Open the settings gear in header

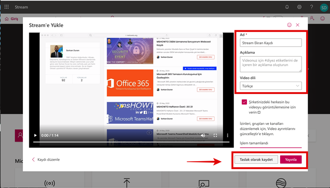pyautogui.click(x=299, y=7)
